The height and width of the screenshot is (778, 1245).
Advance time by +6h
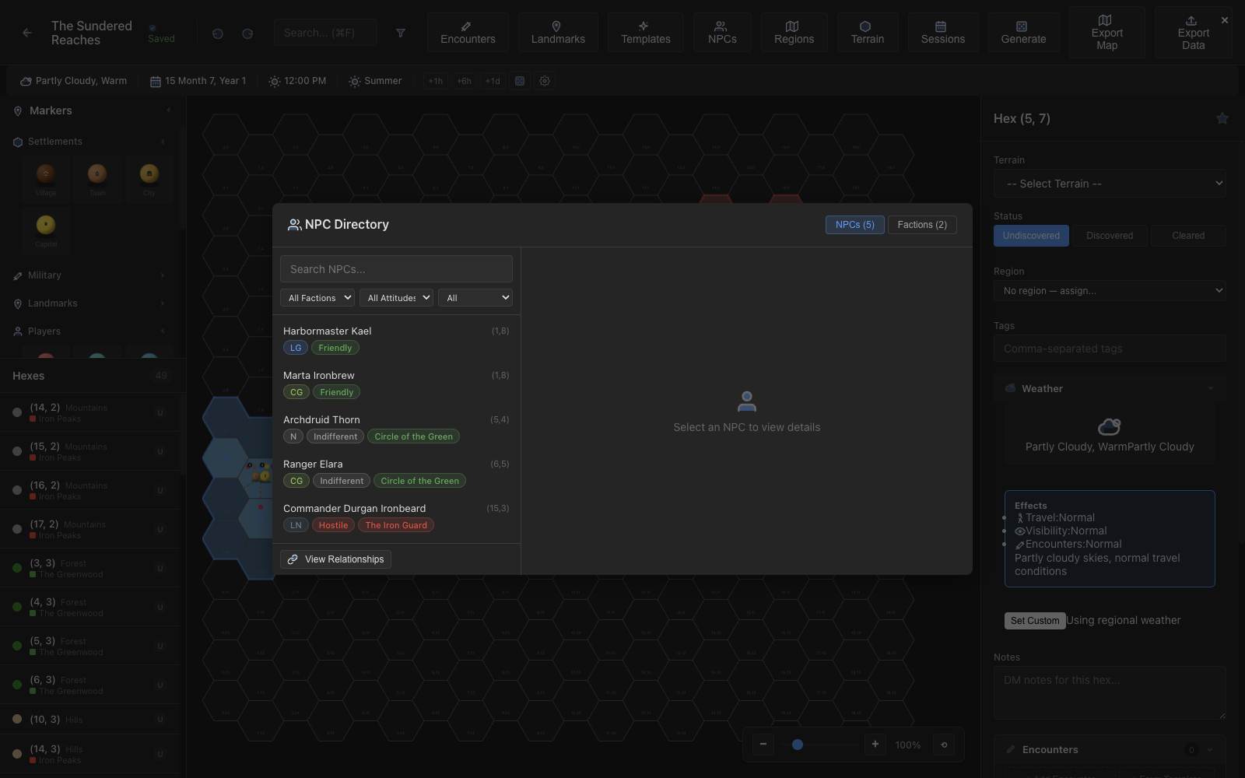(x=464, y=81)
